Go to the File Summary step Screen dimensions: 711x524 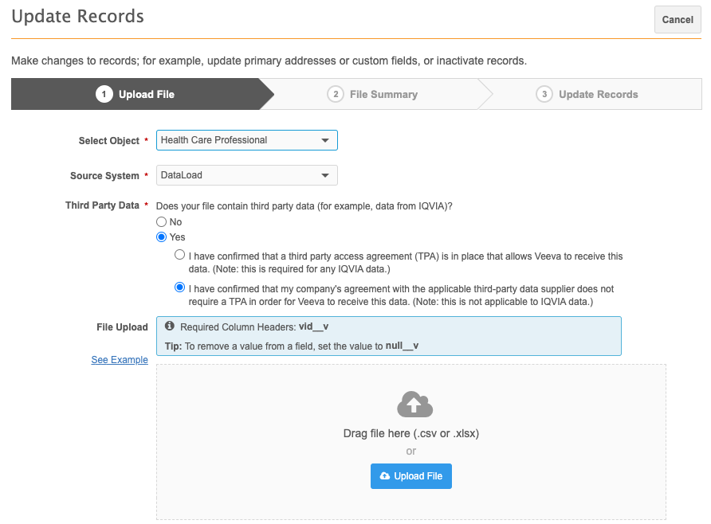[x=383, y=94]
